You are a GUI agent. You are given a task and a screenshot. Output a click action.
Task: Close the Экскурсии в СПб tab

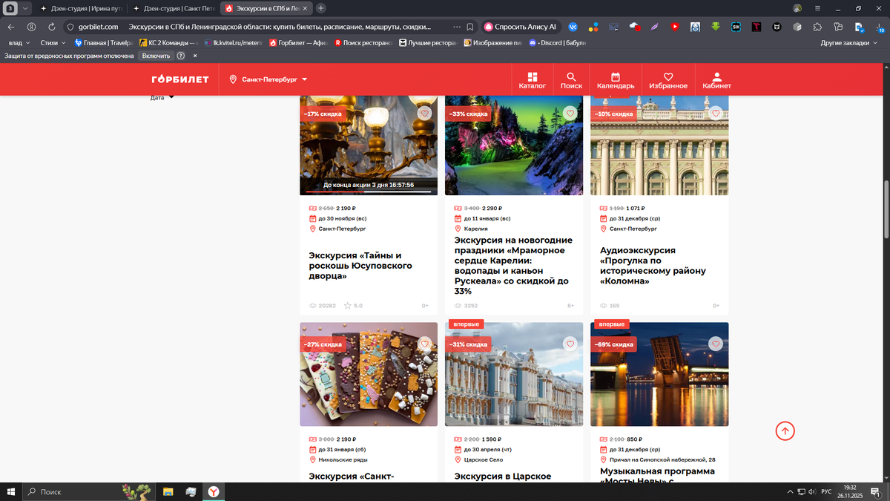coord(305,8)
